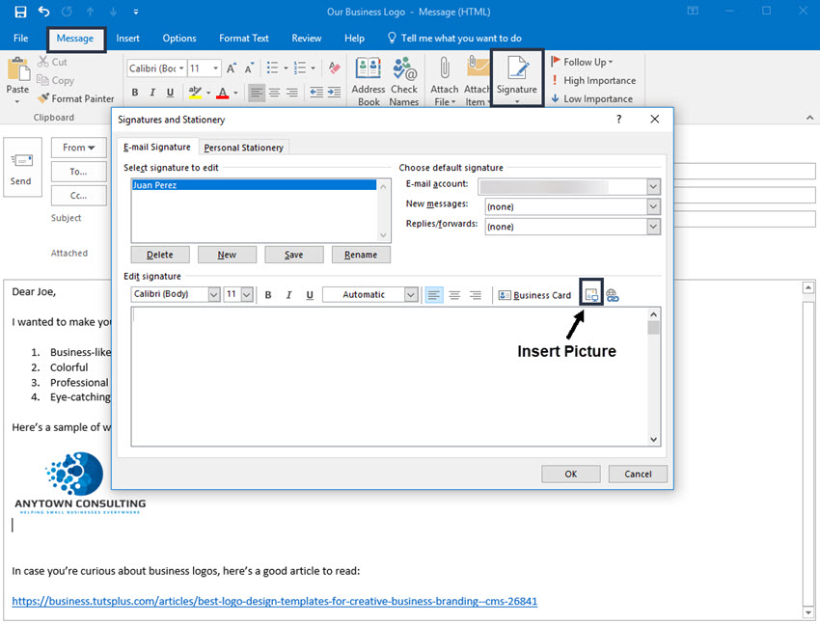
Task: Open the New messages signature dropdown
Action: [x=653, y=204]
